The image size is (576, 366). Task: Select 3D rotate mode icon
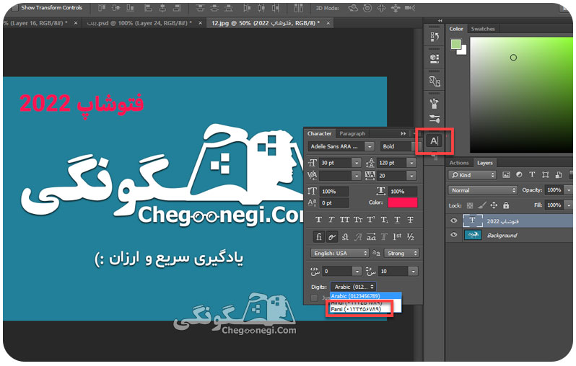[x=353, y=8]
